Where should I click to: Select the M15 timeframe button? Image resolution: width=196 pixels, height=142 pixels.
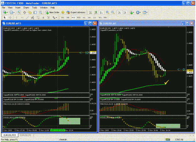[73, 18]
